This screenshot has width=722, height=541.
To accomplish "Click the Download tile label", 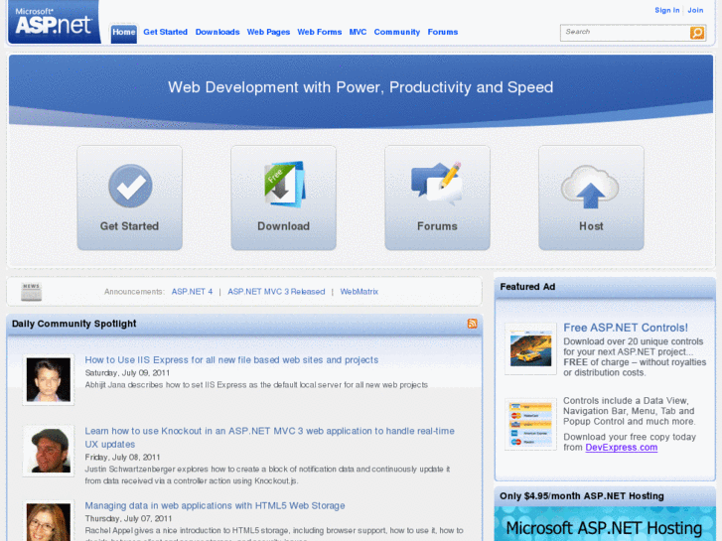I will (x=284, y=226).
